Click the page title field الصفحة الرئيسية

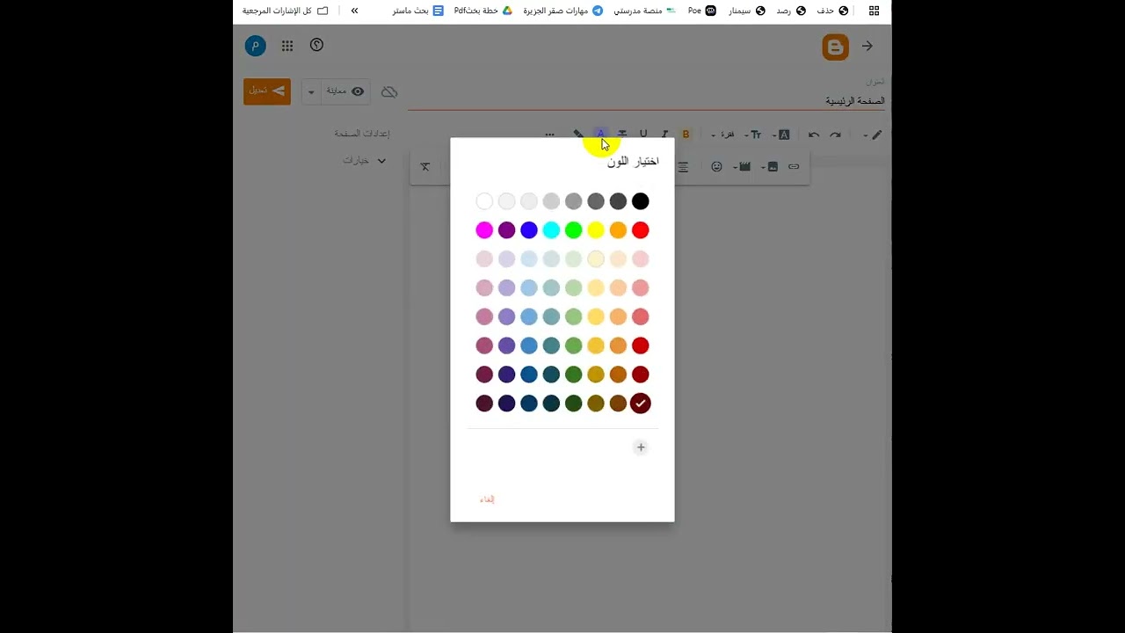(646, 100)
